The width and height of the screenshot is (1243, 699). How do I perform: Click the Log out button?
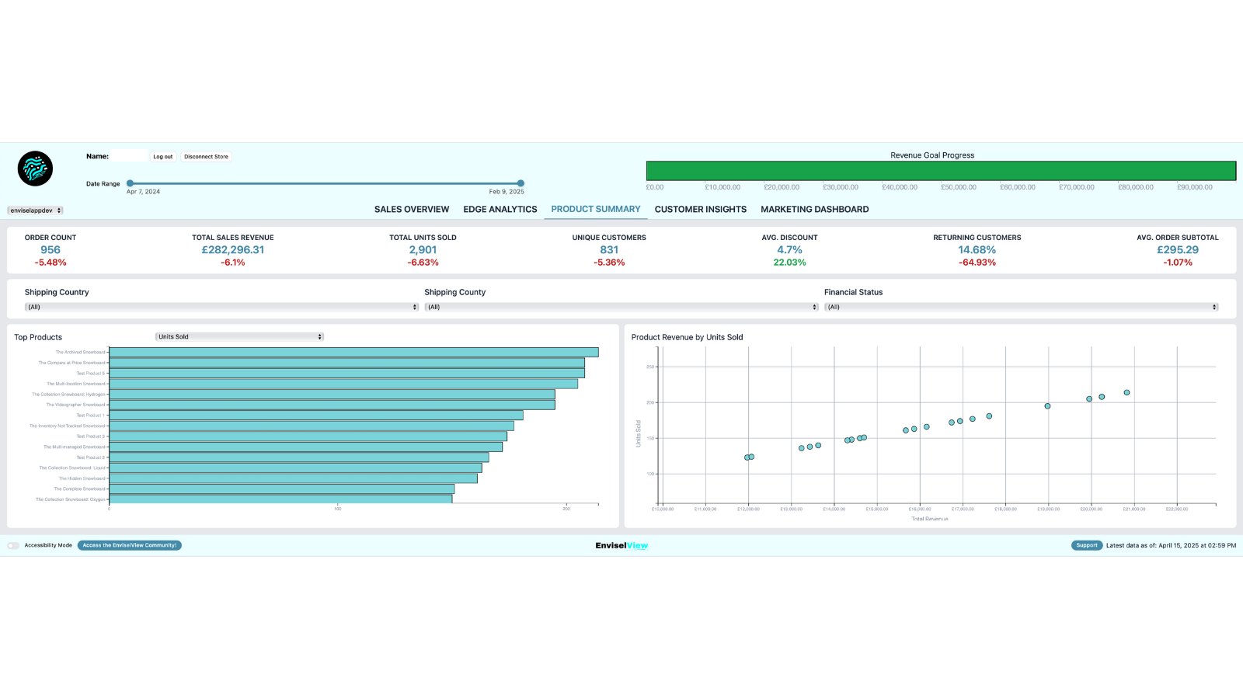coord(163,156)
